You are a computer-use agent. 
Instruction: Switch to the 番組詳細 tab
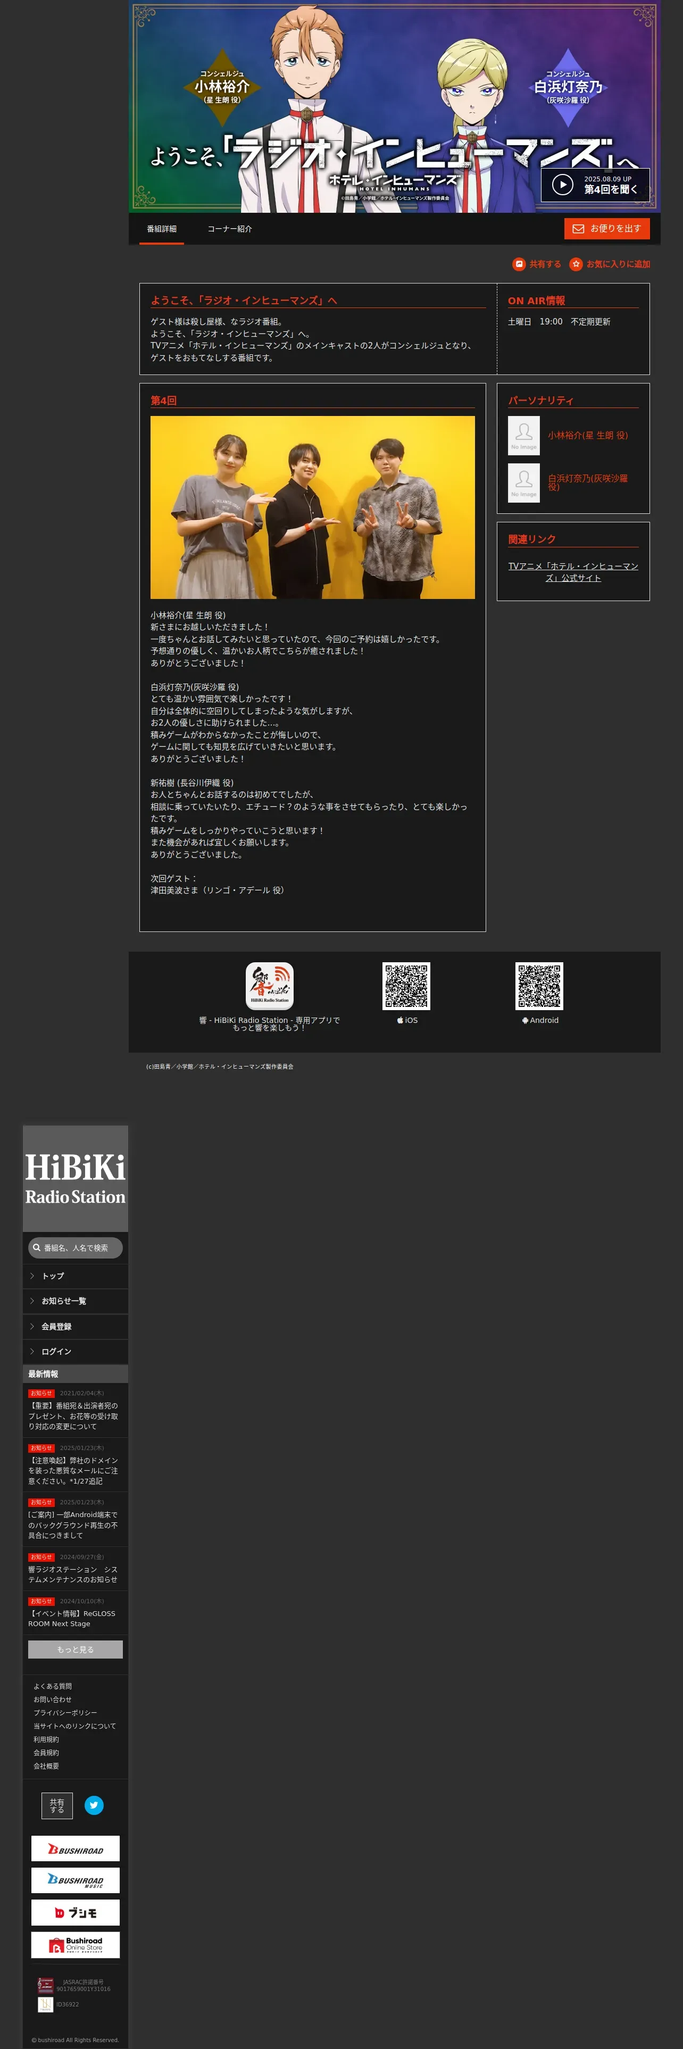pyautogui.click(x=161, y=229)
